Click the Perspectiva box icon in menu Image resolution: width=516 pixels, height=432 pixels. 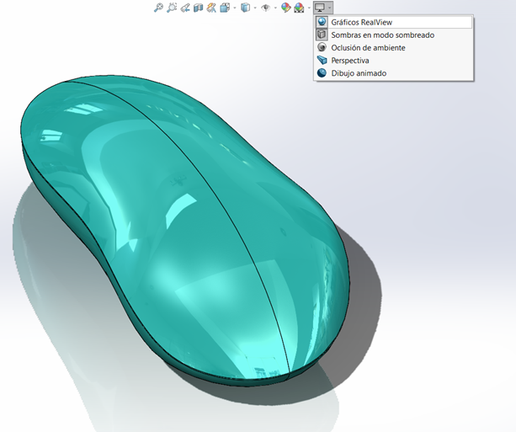click(322, 61)
